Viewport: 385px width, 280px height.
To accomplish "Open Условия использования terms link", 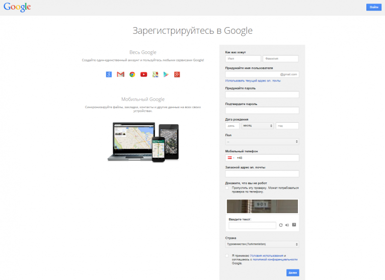I will point(266,255).
